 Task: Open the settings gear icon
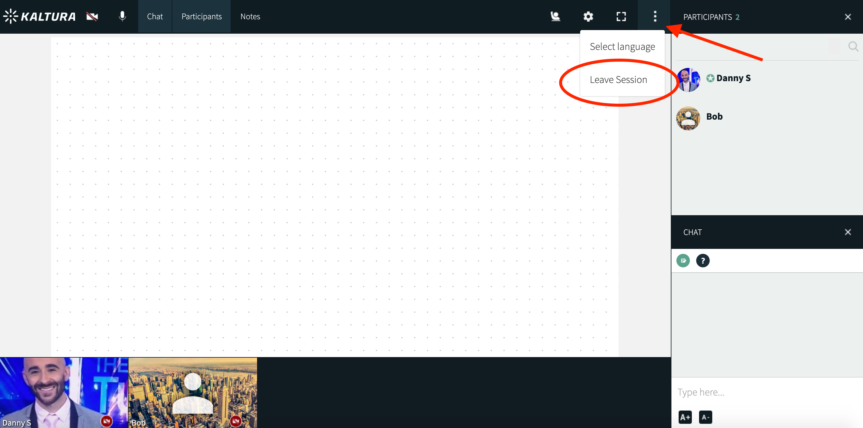[x=588, y=17]
